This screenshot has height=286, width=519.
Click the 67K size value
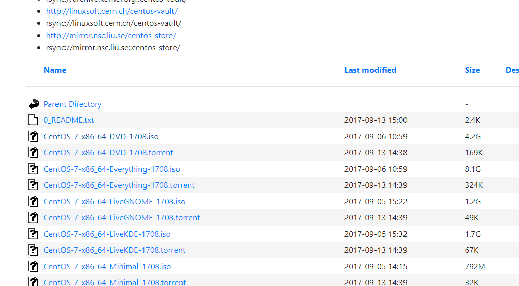(472, 250)
